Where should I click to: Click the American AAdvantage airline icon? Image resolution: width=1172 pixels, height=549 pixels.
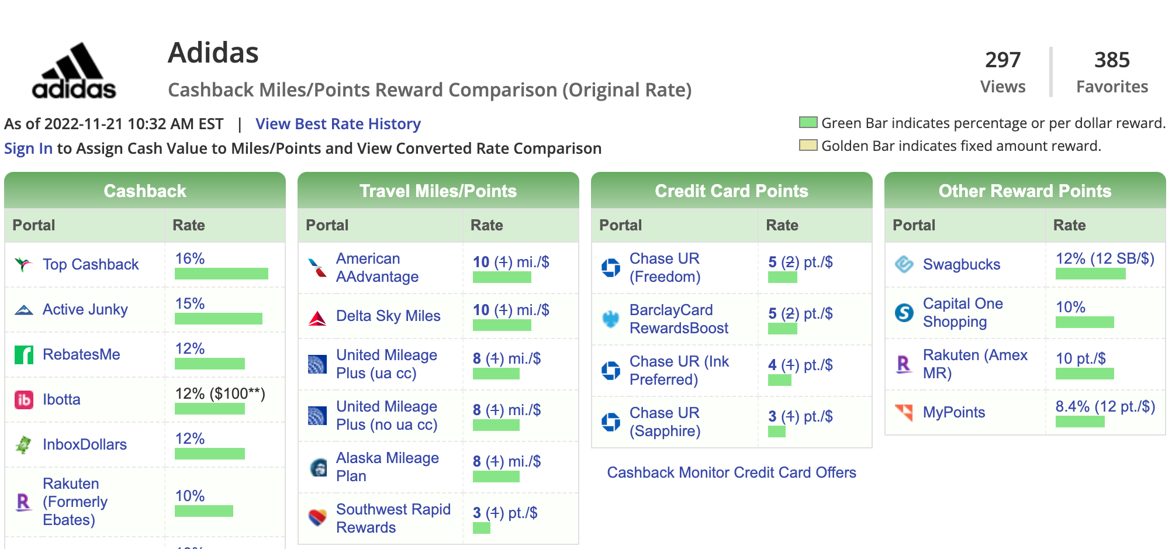click(x=317, y=268)
